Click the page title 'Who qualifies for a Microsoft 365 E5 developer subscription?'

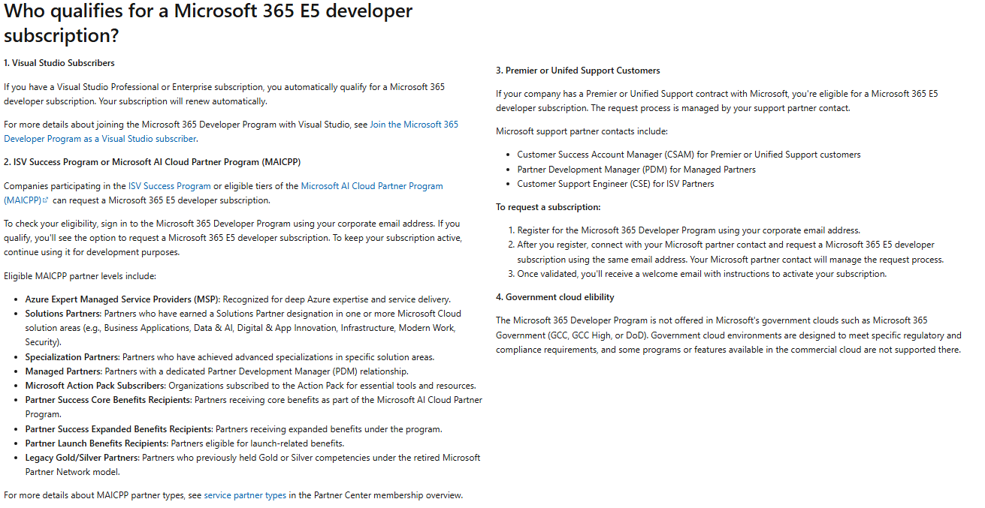[208, 23]
